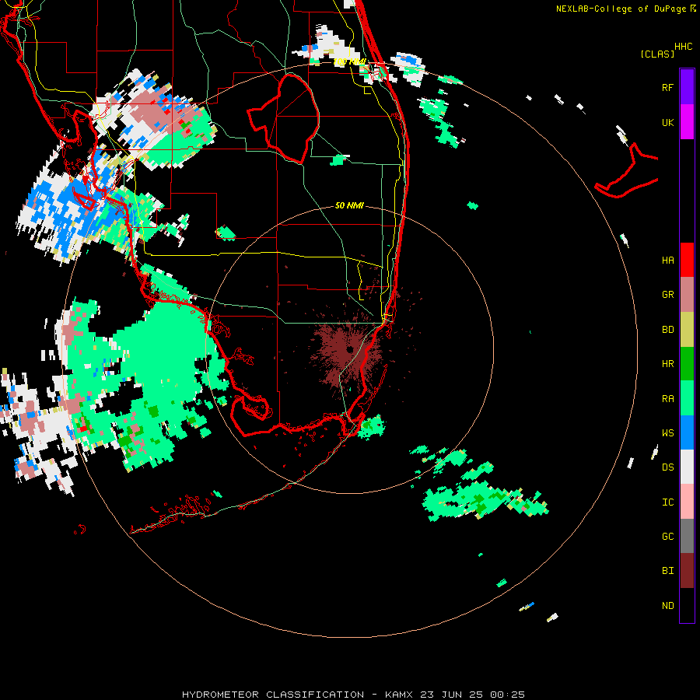Click the 100 NMI range ring label
Screen dimensions: 700x700
tap(349, 61)
